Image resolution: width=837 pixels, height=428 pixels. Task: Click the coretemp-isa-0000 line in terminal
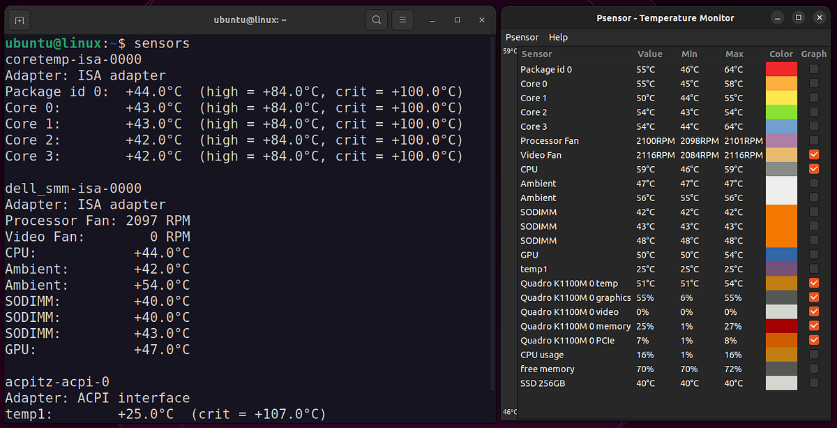73,59
